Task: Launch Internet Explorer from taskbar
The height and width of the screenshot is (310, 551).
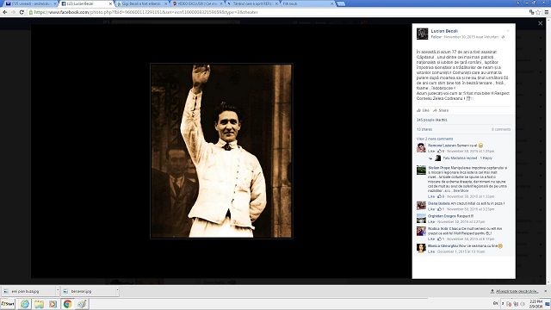Action: coord(25,304)
